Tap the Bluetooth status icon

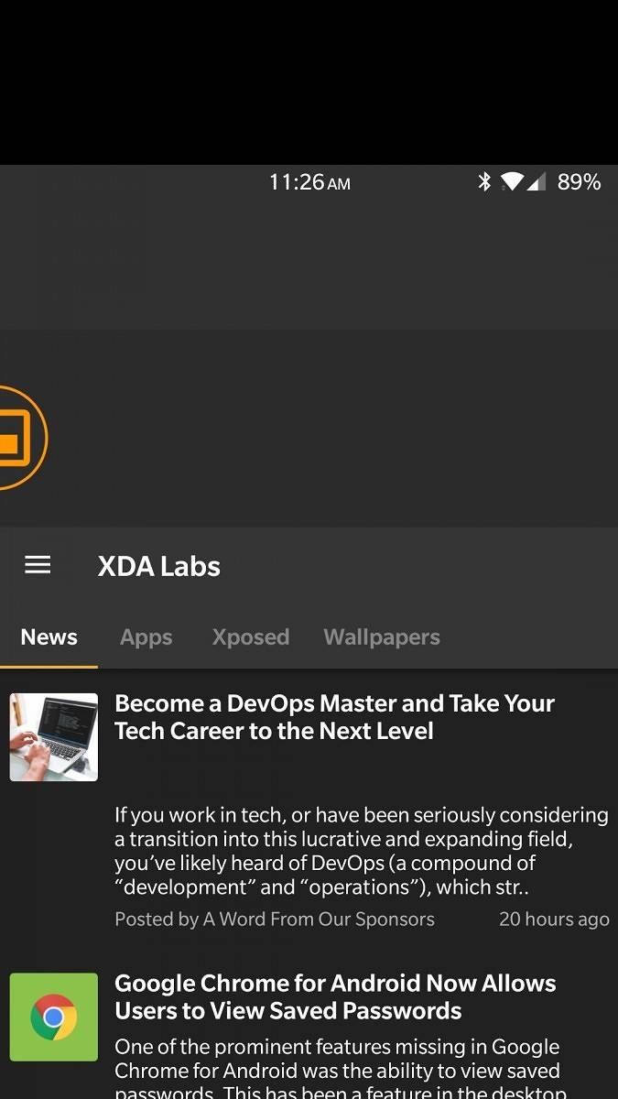pyautogui.click(x=484, y=181)
